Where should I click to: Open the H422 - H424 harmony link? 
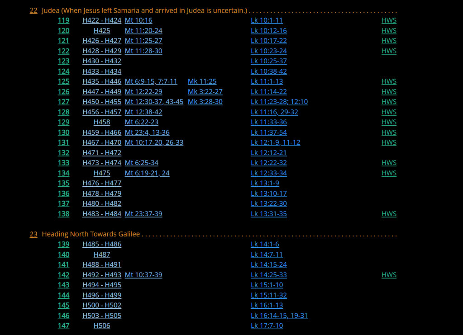coord(102,20)
